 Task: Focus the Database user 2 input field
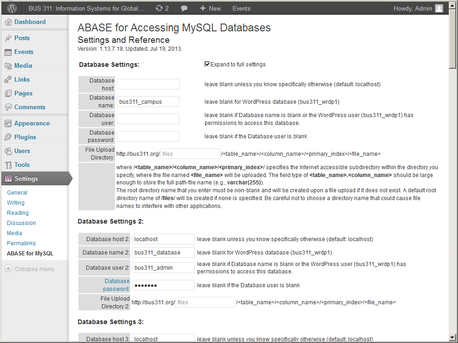click(163, 268)
